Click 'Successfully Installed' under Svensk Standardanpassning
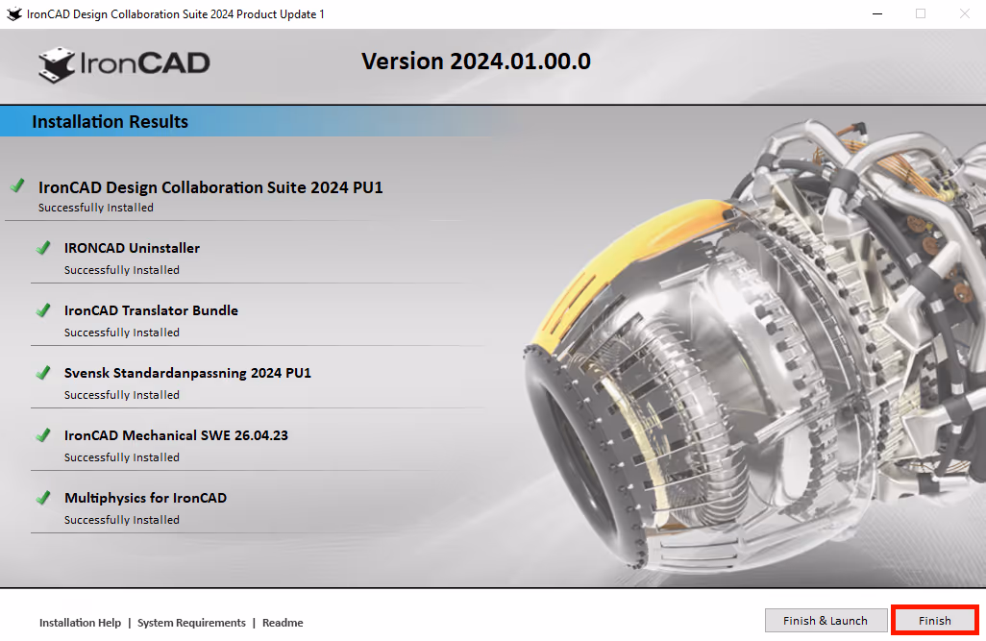This screenshot has width=986, height=641. point(121,395)
